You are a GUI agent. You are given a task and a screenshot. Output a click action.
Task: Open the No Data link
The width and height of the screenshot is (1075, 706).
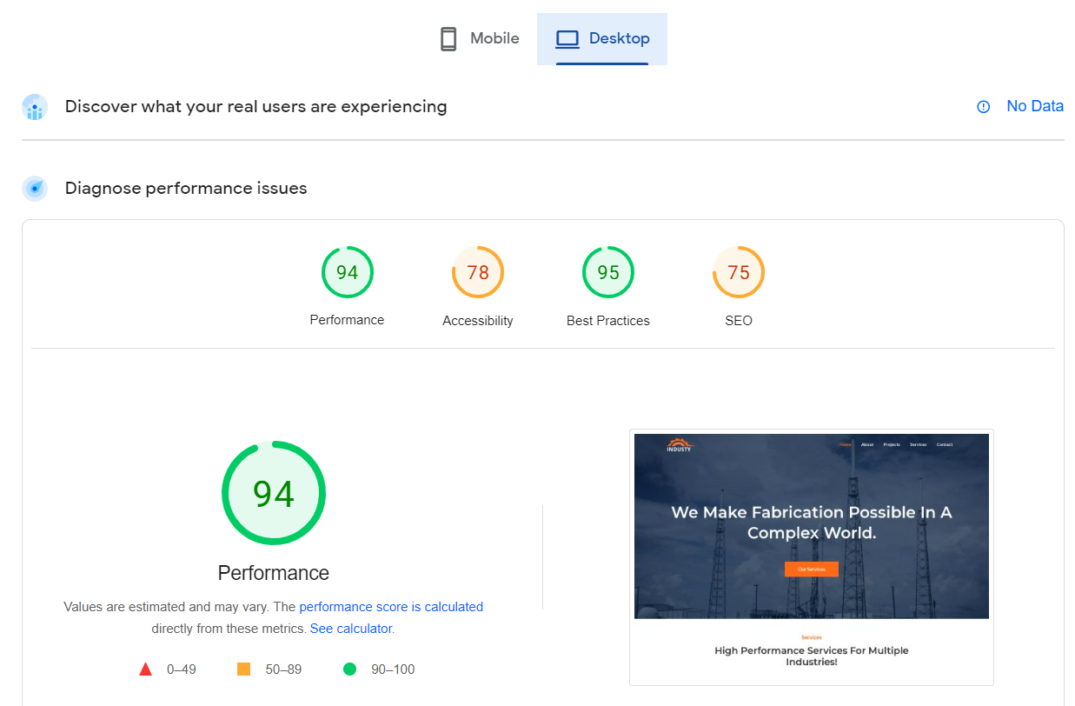[x=1035, y=106]
